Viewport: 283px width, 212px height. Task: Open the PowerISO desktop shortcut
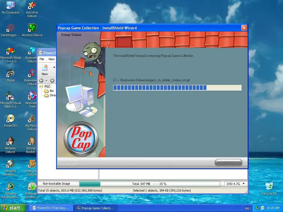point(11,121)
